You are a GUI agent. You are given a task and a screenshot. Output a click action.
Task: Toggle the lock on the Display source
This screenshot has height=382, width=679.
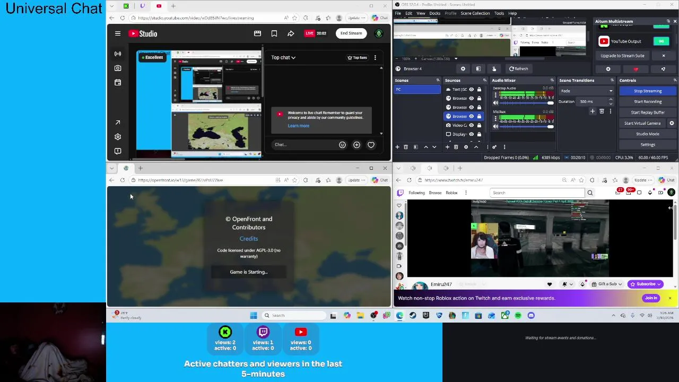[479, 134]
